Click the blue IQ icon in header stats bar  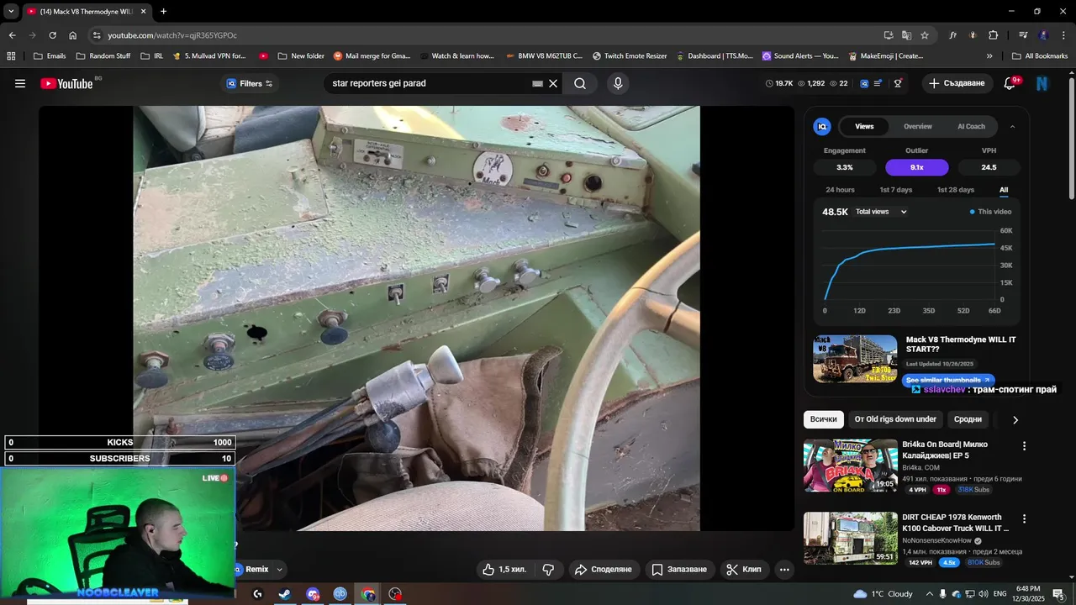pos(863,83)
